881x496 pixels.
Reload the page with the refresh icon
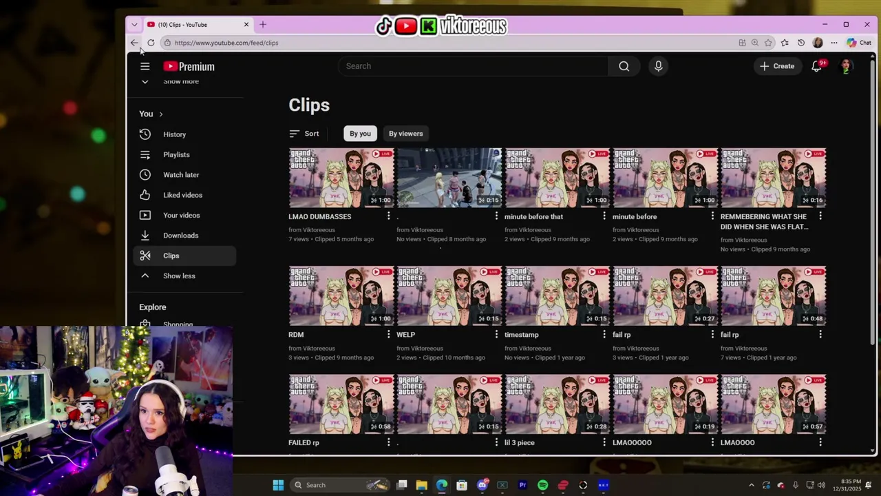(151, 43)
